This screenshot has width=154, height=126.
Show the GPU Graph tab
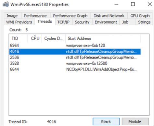[x=140, y=16]
